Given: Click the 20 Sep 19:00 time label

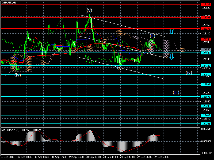Looking at the screenshot, I should 110,157.
